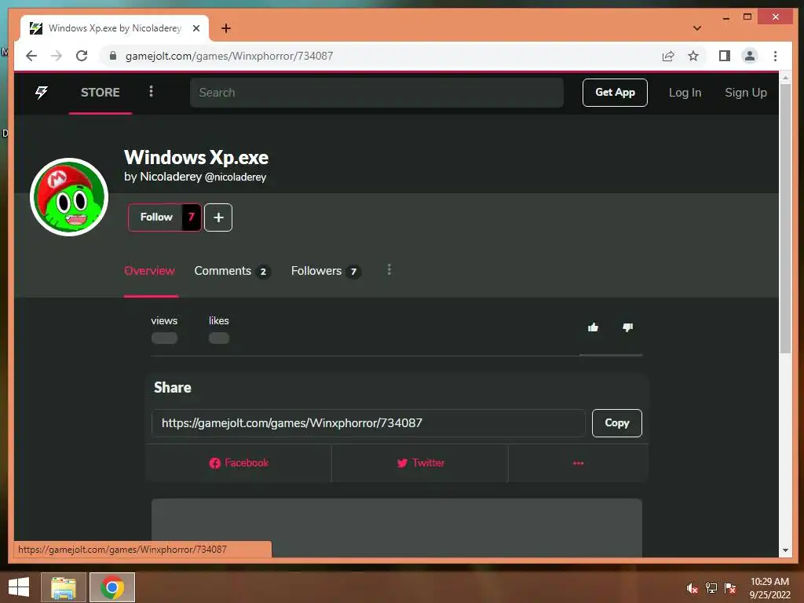Viewport: 804px width, 603px height.
Task: Follow the Windows Xp.exe game
Action: click(x=155, y=217)
